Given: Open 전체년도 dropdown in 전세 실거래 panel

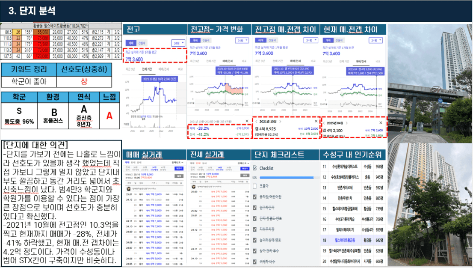Looking at the screenshot, I should (243, 163).
